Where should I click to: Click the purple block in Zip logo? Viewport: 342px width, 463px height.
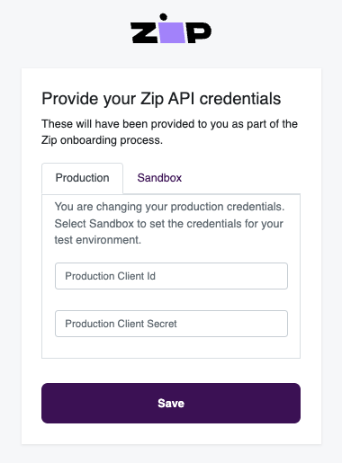tap(172, 32)
